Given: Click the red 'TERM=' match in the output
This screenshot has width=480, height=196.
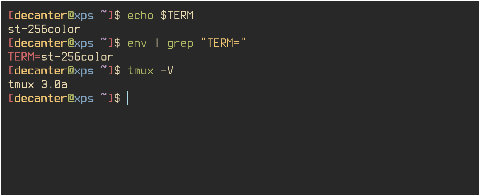Looking at the screenshot, I should [x=24, y=57].
